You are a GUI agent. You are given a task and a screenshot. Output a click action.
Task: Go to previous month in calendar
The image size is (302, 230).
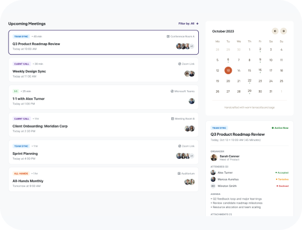(275, 31)
